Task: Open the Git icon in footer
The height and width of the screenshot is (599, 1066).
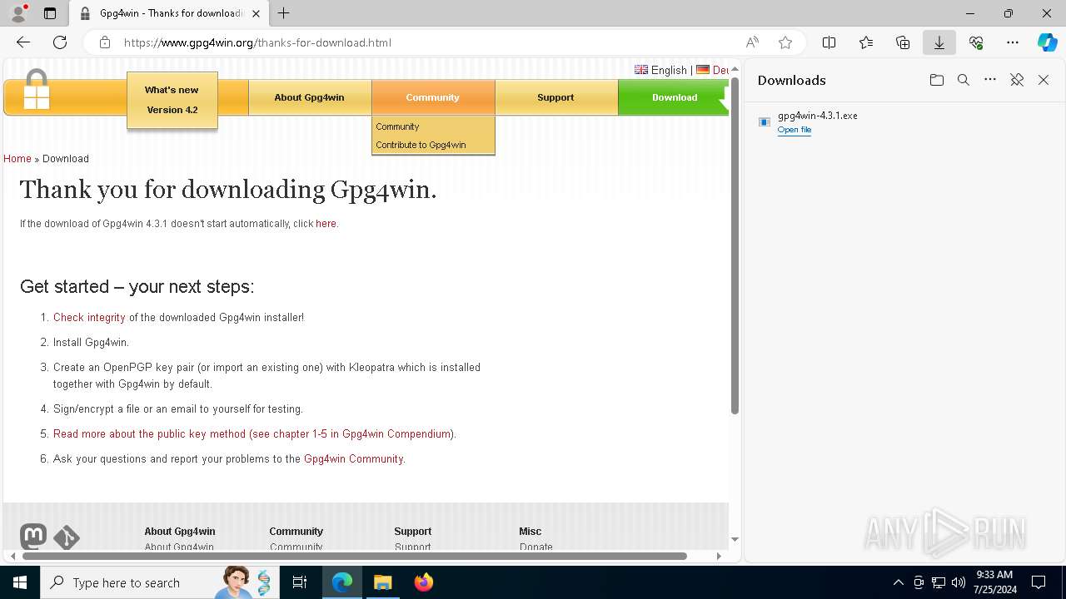Action: click(67, 537)
